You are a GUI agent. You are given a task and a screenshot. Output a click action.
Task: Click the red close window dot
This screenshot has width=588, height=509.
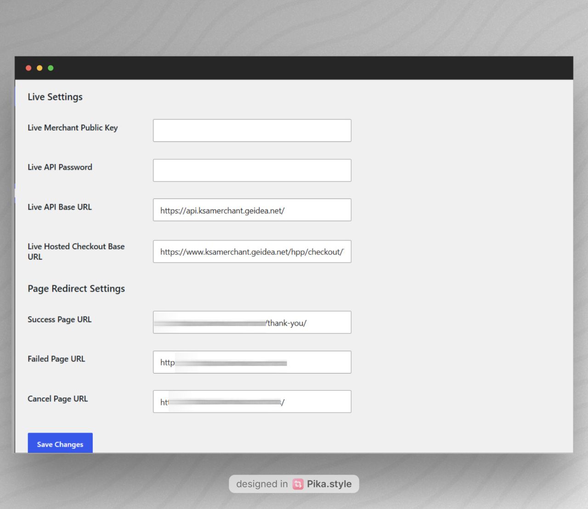[x=28, y=68]
